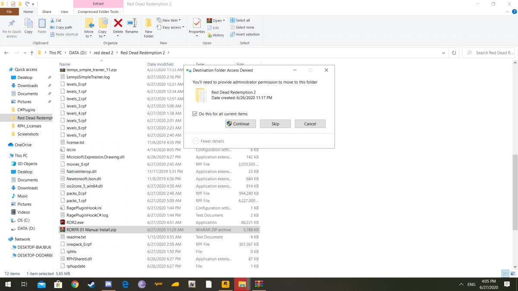Image resolution: width=518 pixels, height=291 pixels.
Task: Open Properties in the ribbon
Action: 197,25
